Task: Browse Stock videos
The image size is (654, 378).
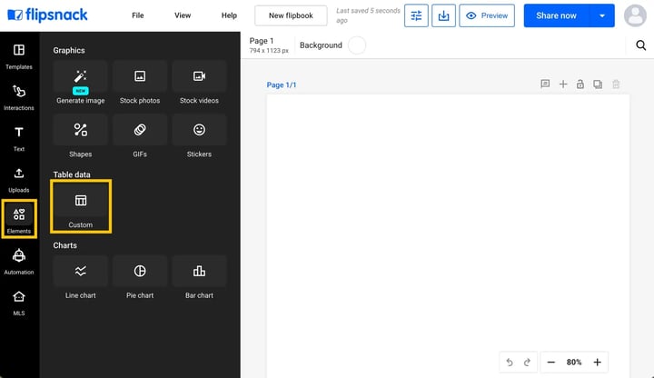Action: (x=199, y=83)
